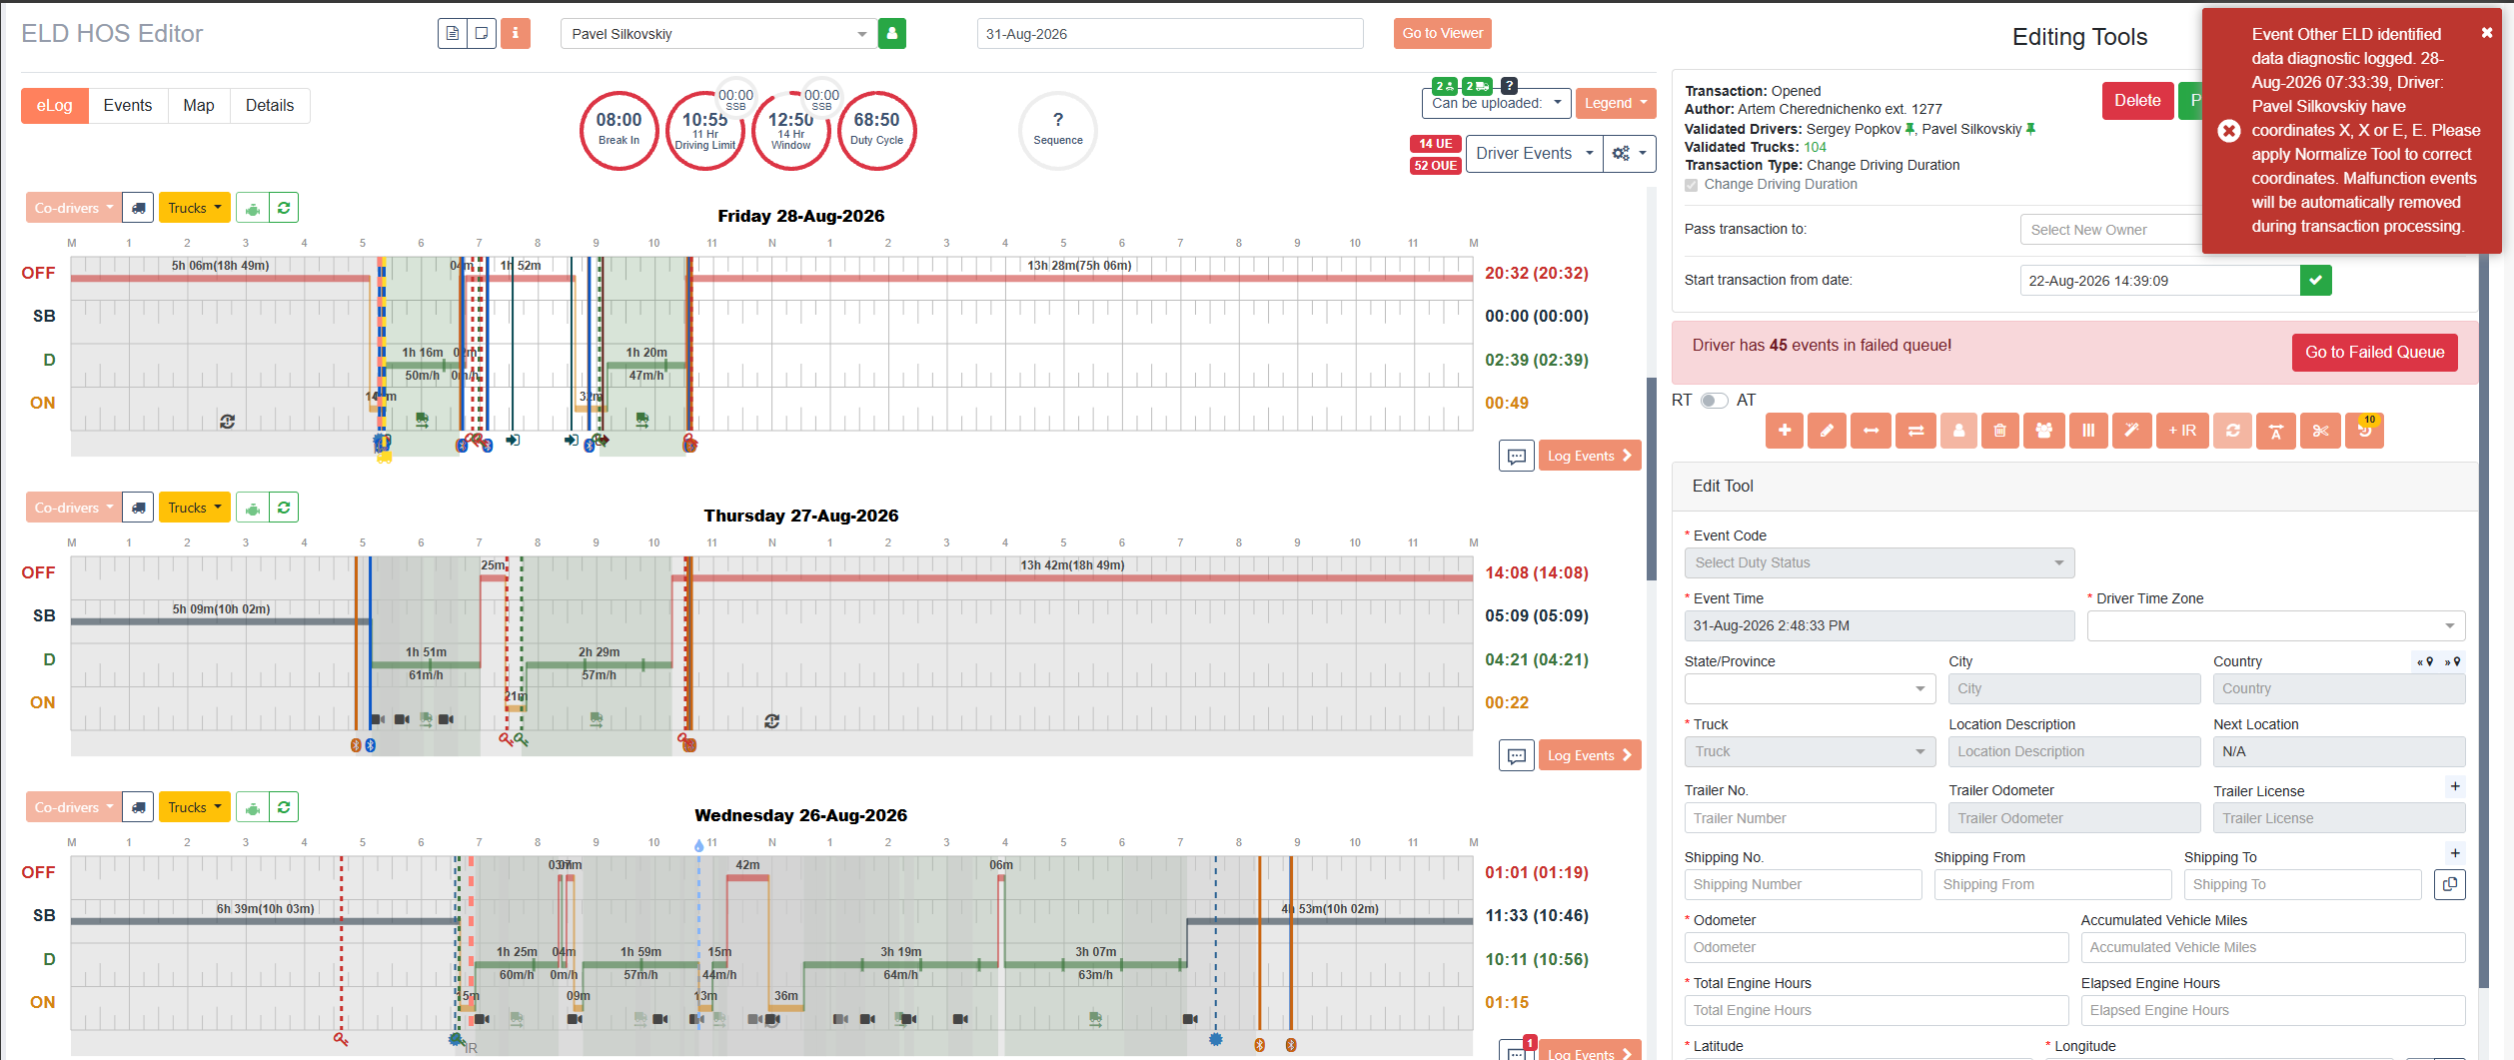Activate the magic wand normalize tool
The width and height of the screenshot is (2514, 1060).
(2131, 431)
